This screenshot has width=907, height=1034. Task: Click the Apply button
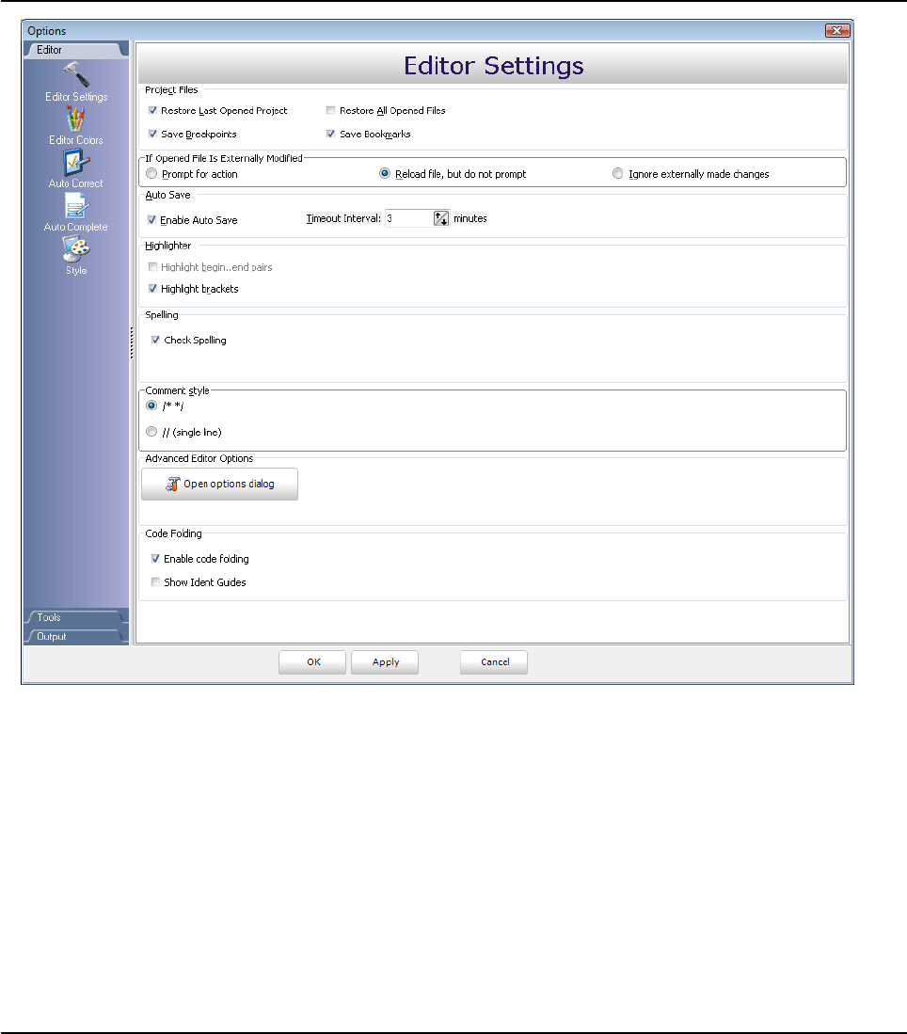[385, 662]
